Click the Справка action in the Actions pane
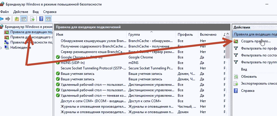The image size is (277, 116). [248, 91]
